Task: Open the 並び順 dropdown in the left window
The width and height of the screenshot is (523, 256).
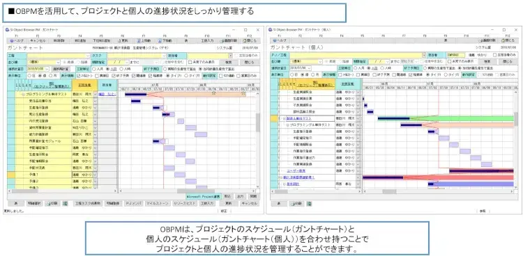Action: (59, 62)
